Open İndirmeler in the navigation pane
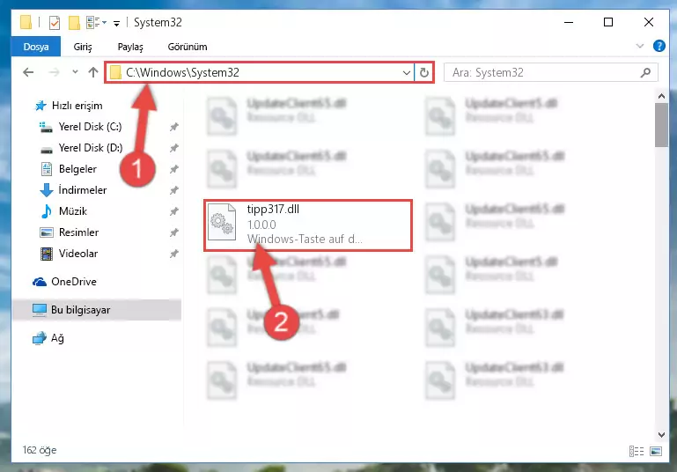This screenshot has height=472, width=677. click(82, 190)
